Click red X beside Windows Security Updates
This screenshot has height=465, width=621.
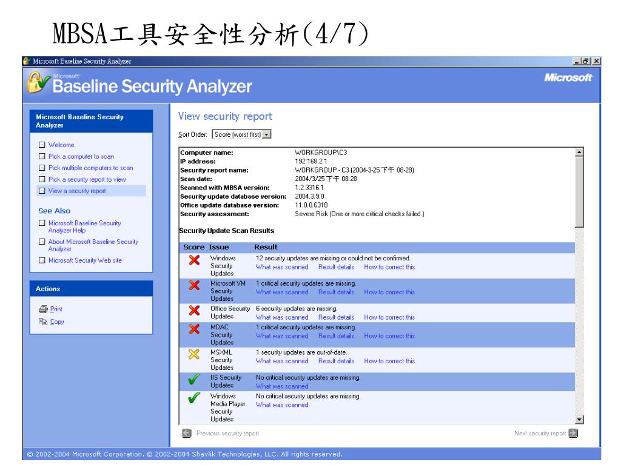click(x=194, y=260)
